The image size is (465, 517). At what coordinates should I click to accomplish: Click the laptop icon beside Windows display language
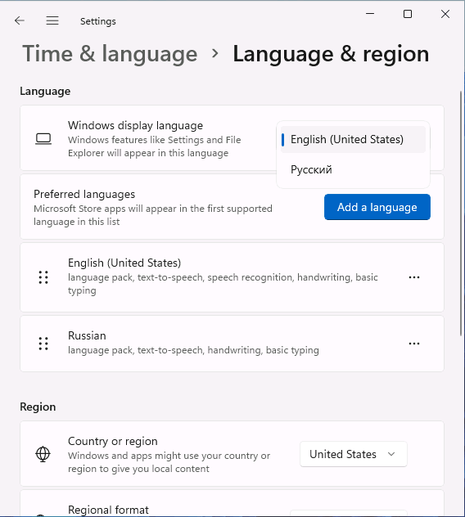[43, 139]
